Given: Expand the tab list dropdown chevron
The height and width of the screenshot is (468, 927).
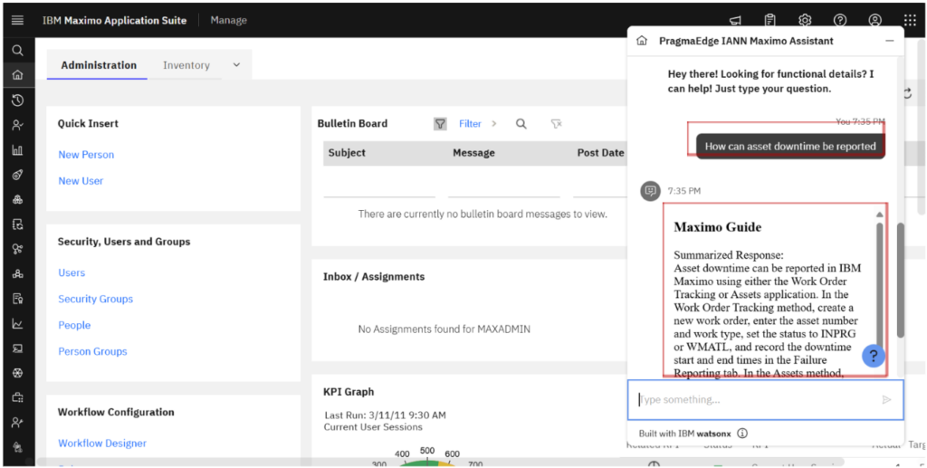Looking at the screenshot, I should pos(236,65).
